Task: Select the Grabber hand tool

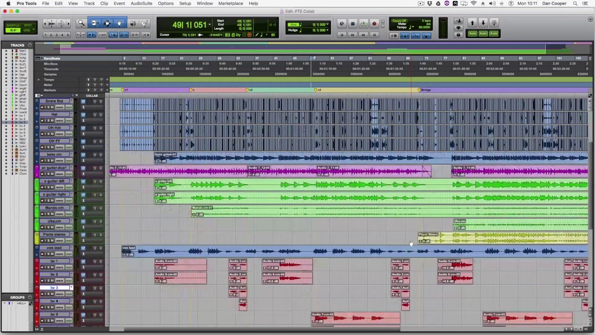Action: (x=119, y=23)
